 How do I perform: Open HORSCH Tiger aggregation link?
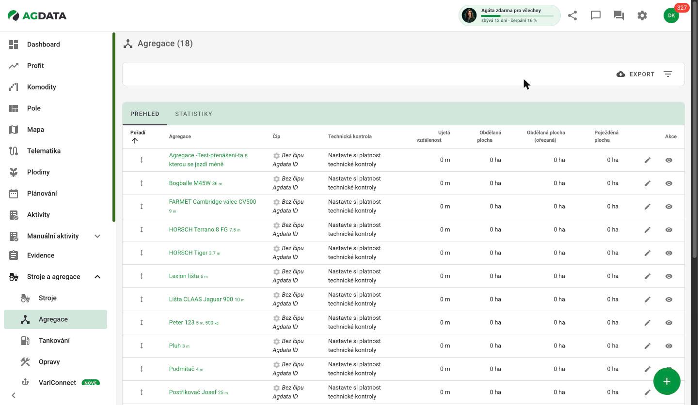tap(188, 253)
